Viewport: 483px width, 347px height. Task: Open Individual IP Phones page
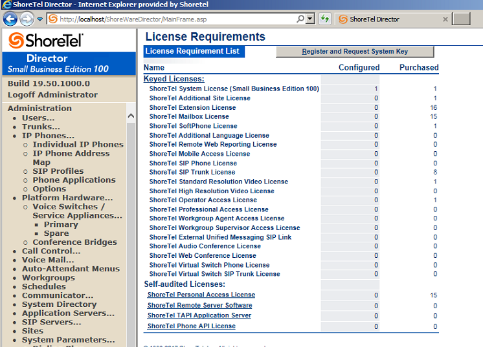pos(78,145)
